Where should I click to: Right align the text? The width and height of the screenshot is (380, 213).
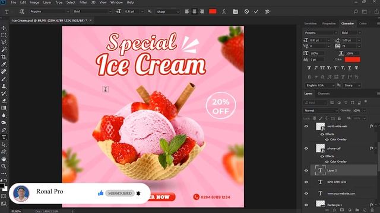[x=202, y=12]
